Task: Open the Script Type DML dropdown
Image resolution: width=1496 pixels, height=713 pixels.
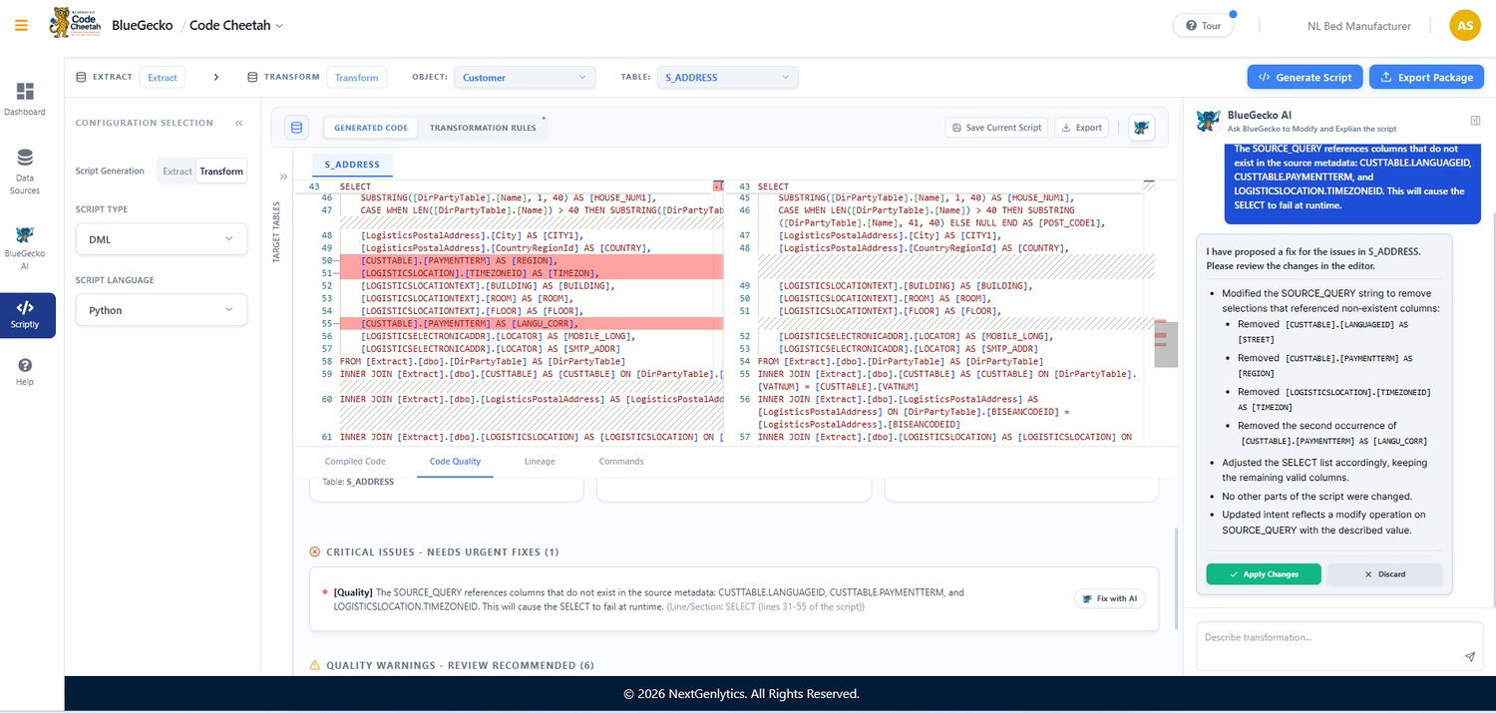Action: 162,239
